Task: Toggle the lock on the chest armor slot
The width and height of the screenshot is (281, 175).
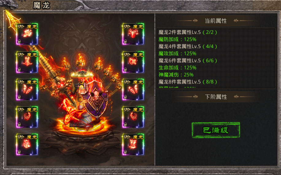Action: 19,152
